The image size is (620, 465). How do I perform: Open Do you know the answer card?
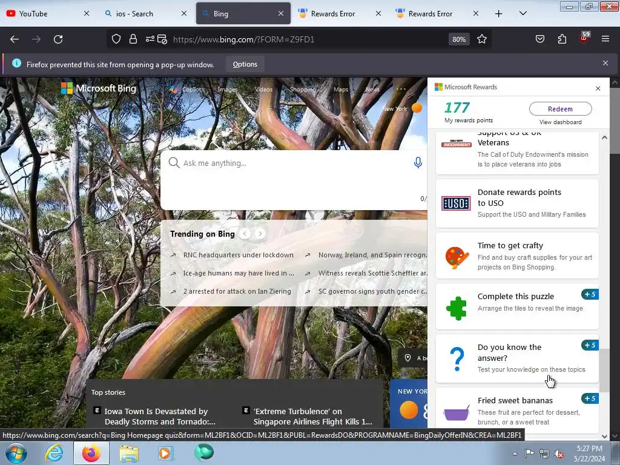point(517,358)
